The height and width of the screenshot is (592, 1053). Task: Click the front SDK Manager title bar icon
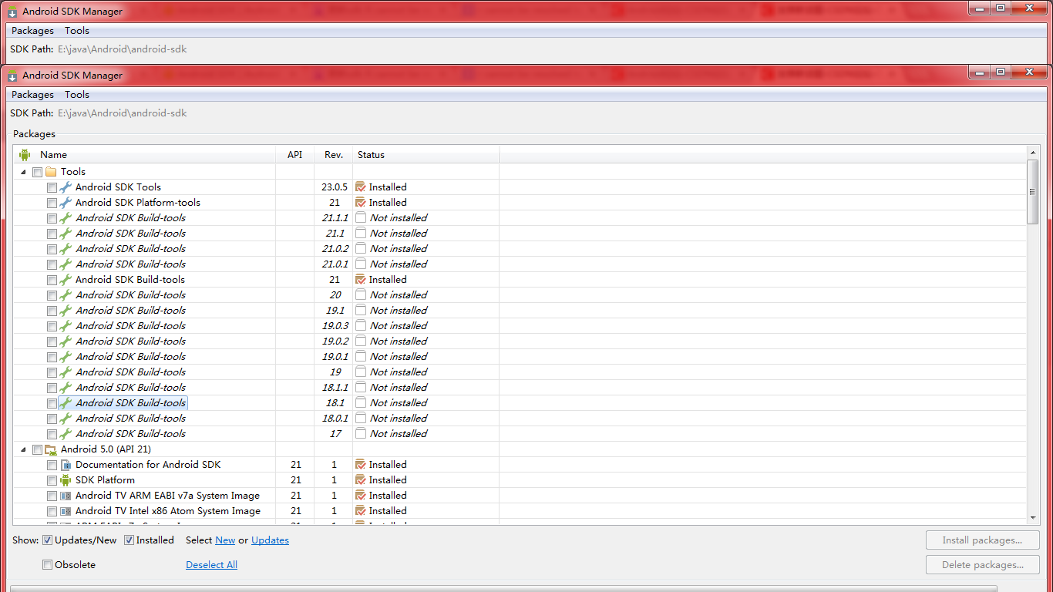pyautogui.click(x=12, y=76)
